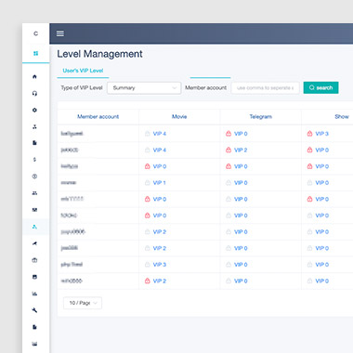The height and width of the screenshot is (353, 353).
Task: Toggle the red Movie lock in the third row
Action: pyautogui.click(x=148, y=166)
